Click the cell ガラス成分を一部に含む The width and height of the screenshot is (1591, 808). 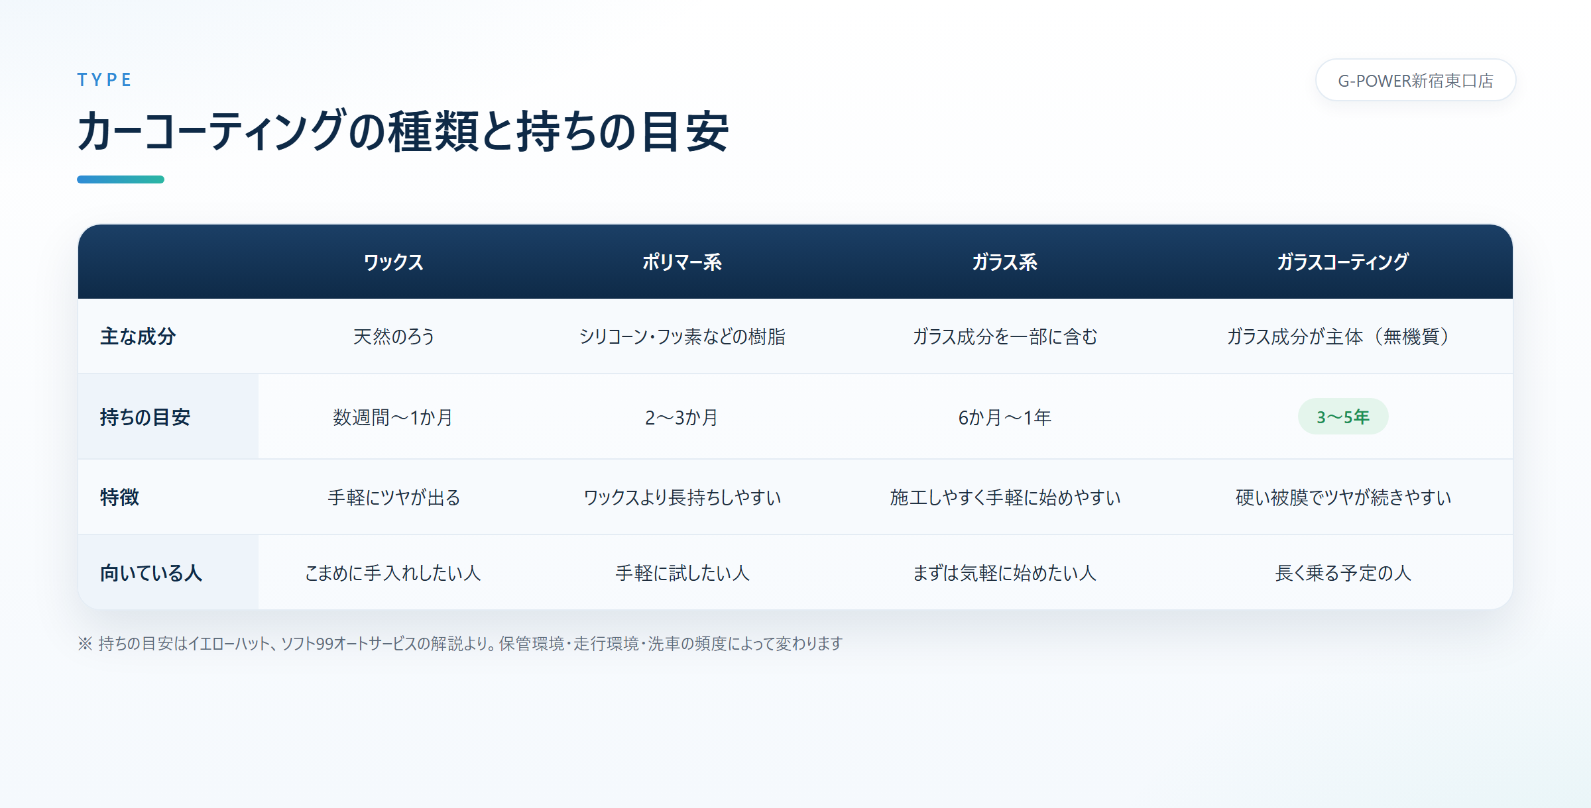(1004, 336)
